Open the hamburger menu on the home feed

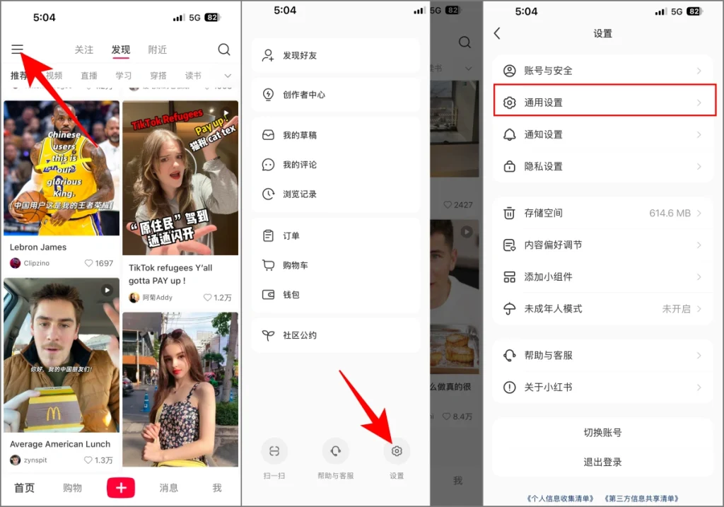pos(17,49)
